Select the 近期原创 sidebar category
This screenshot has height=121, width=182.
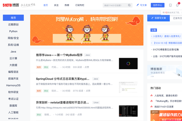tap(13, 24)
